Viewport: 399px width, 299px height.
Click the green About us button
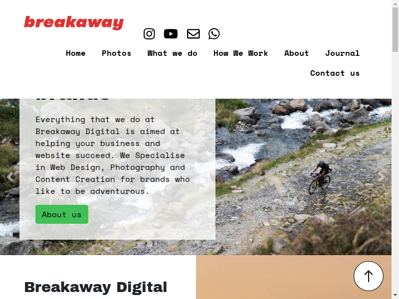pyautogui.click(x=62, y=214)
